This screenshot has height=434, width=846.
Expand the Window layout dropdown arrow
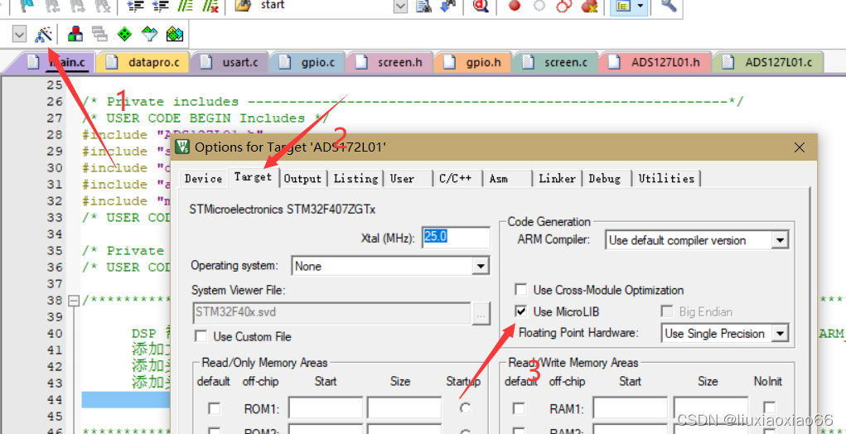pyautogui.click(x=640, y=6)
